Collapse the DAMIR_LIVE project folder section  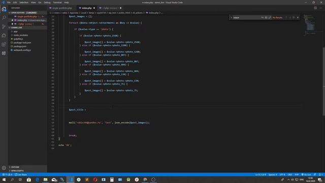click(x=27, y=27)
